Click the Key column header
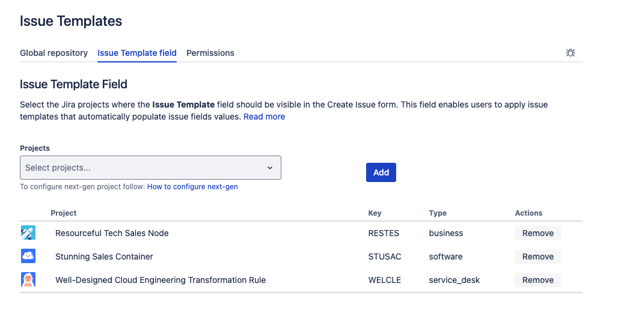Viewport: 621px width, 334px height. [375, 213]
